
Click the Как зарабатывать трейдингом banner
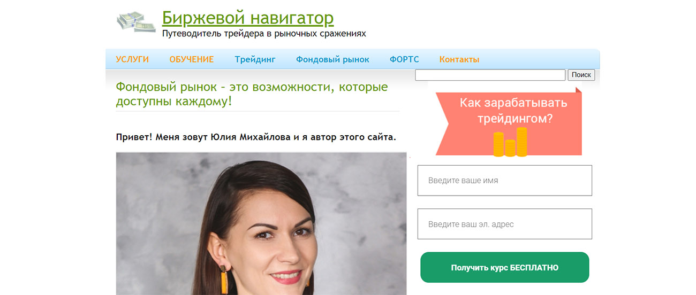[509, 122]
